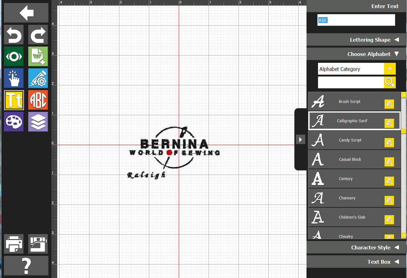Expand the Lettering Shape section
Screen dimensions: 407x278
pos(357,40)
